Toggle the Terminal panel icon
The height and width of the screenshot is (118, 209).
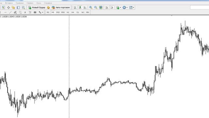pos(18,8)
